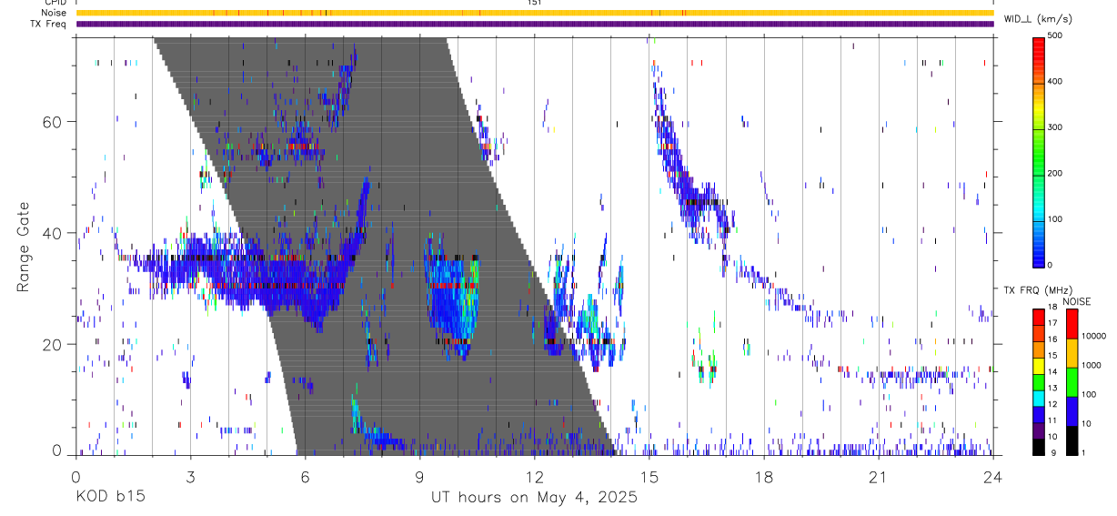Click the '15' TX FRQ scale label

[1052, 356]
